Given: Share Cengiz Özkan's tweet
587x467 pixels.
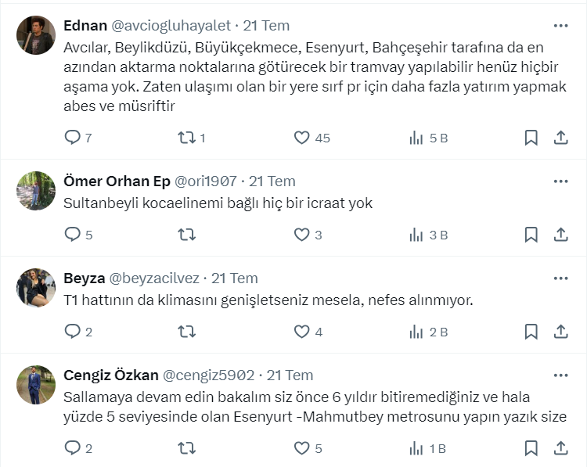Looking at the screenshot, I should tap(560, 448).
